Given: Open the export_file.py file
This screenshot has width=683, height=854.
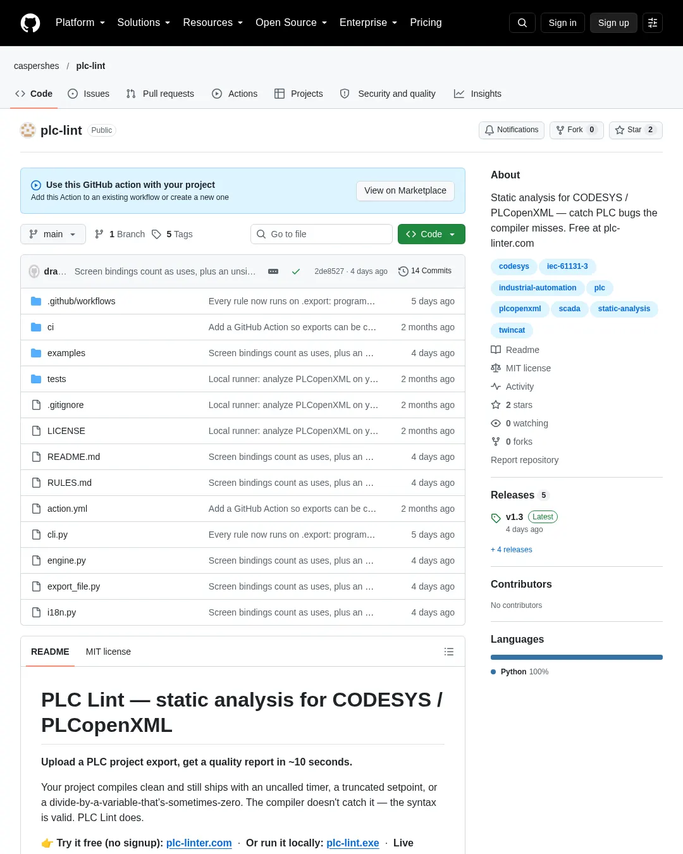Looking at the screenshot, I should pyautogui.click(x=73, y=586).
